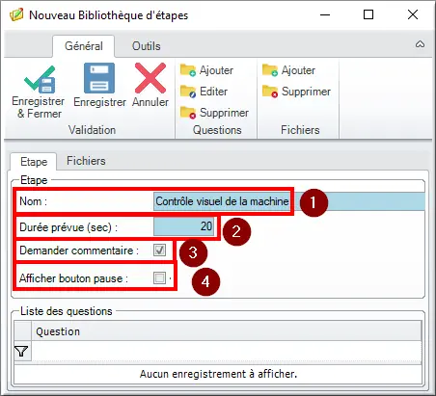This screenshot has width=436, height=396.
Task: Select the Général ribbon tab
Action: (84, 46)
